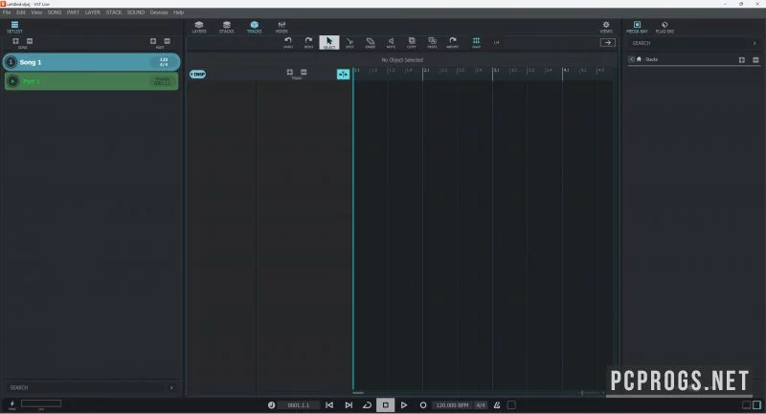Toggle the metronome click icon

tap(497, 405)
